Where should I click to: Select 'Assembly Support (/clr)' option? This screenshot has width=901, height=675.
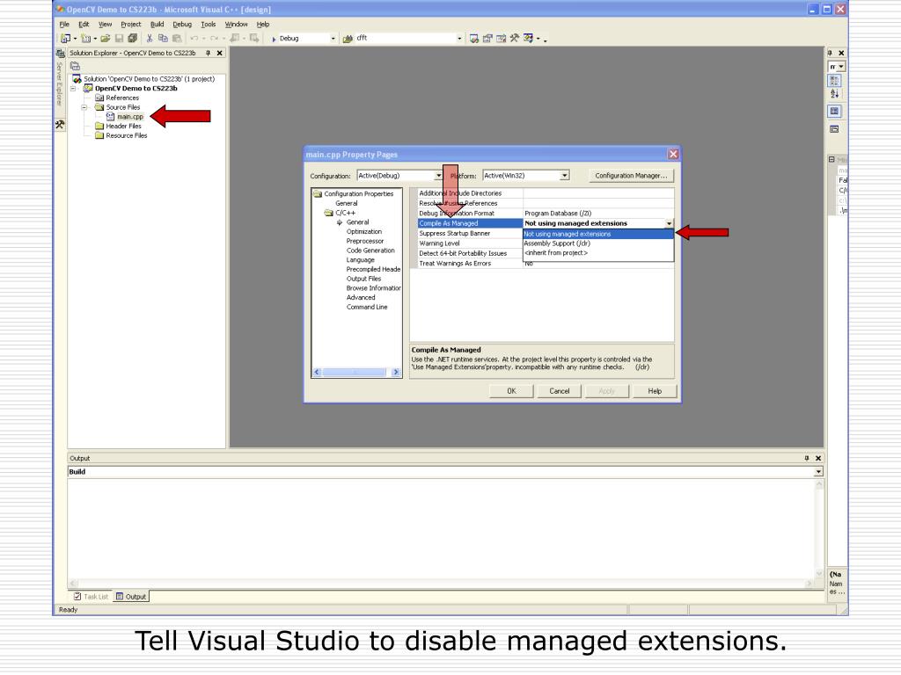[597, 243]
